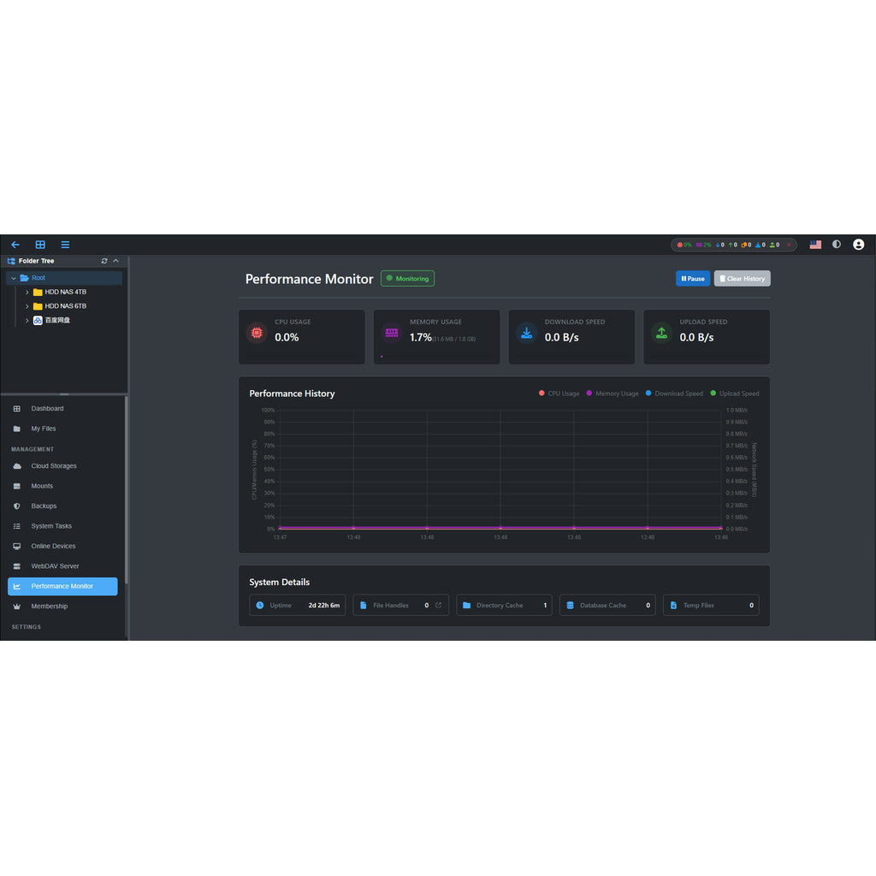Change language via US flag
The height and width of the screenshot is (876, 876).
coord(815,245)
